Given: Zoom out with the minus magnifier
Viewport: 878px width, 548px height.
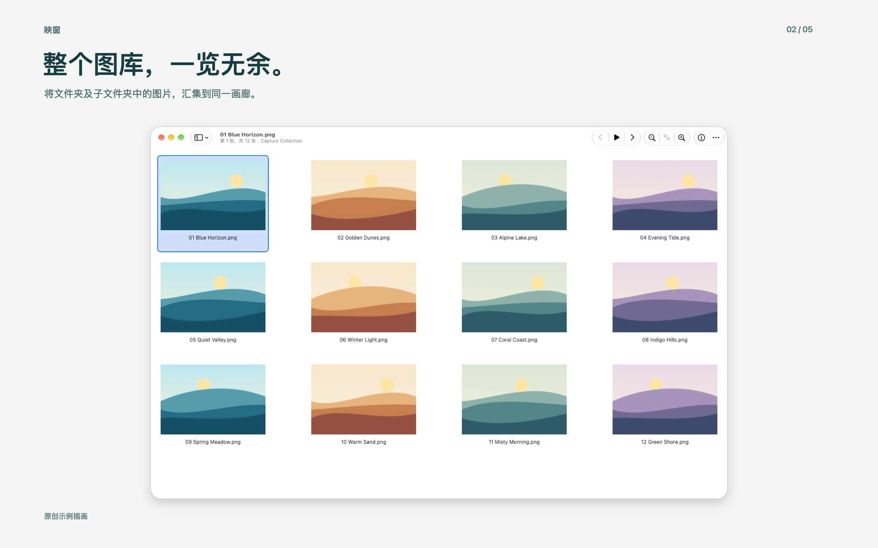Looking at the screenshot, I should [x=652, y=138].
